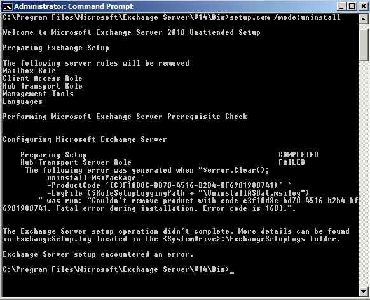Click the scrollbar up arrow
This screenshot has height=300, width=370.
[364, 19]
